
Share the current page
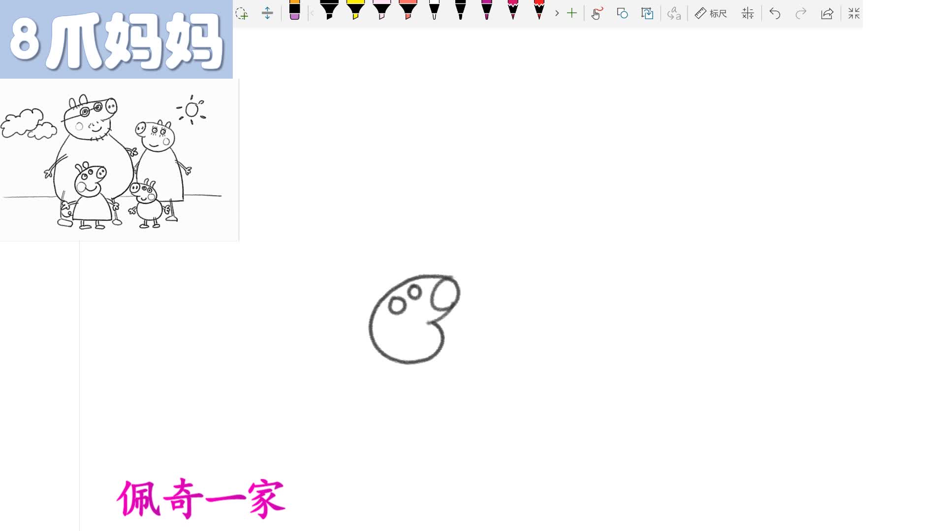click(x=827, y=13)
